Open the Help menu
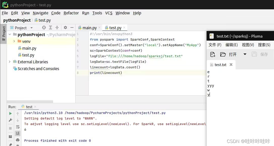Image resolution: width=274 pixels, height=146 pixels. click(x=137, y=13)
